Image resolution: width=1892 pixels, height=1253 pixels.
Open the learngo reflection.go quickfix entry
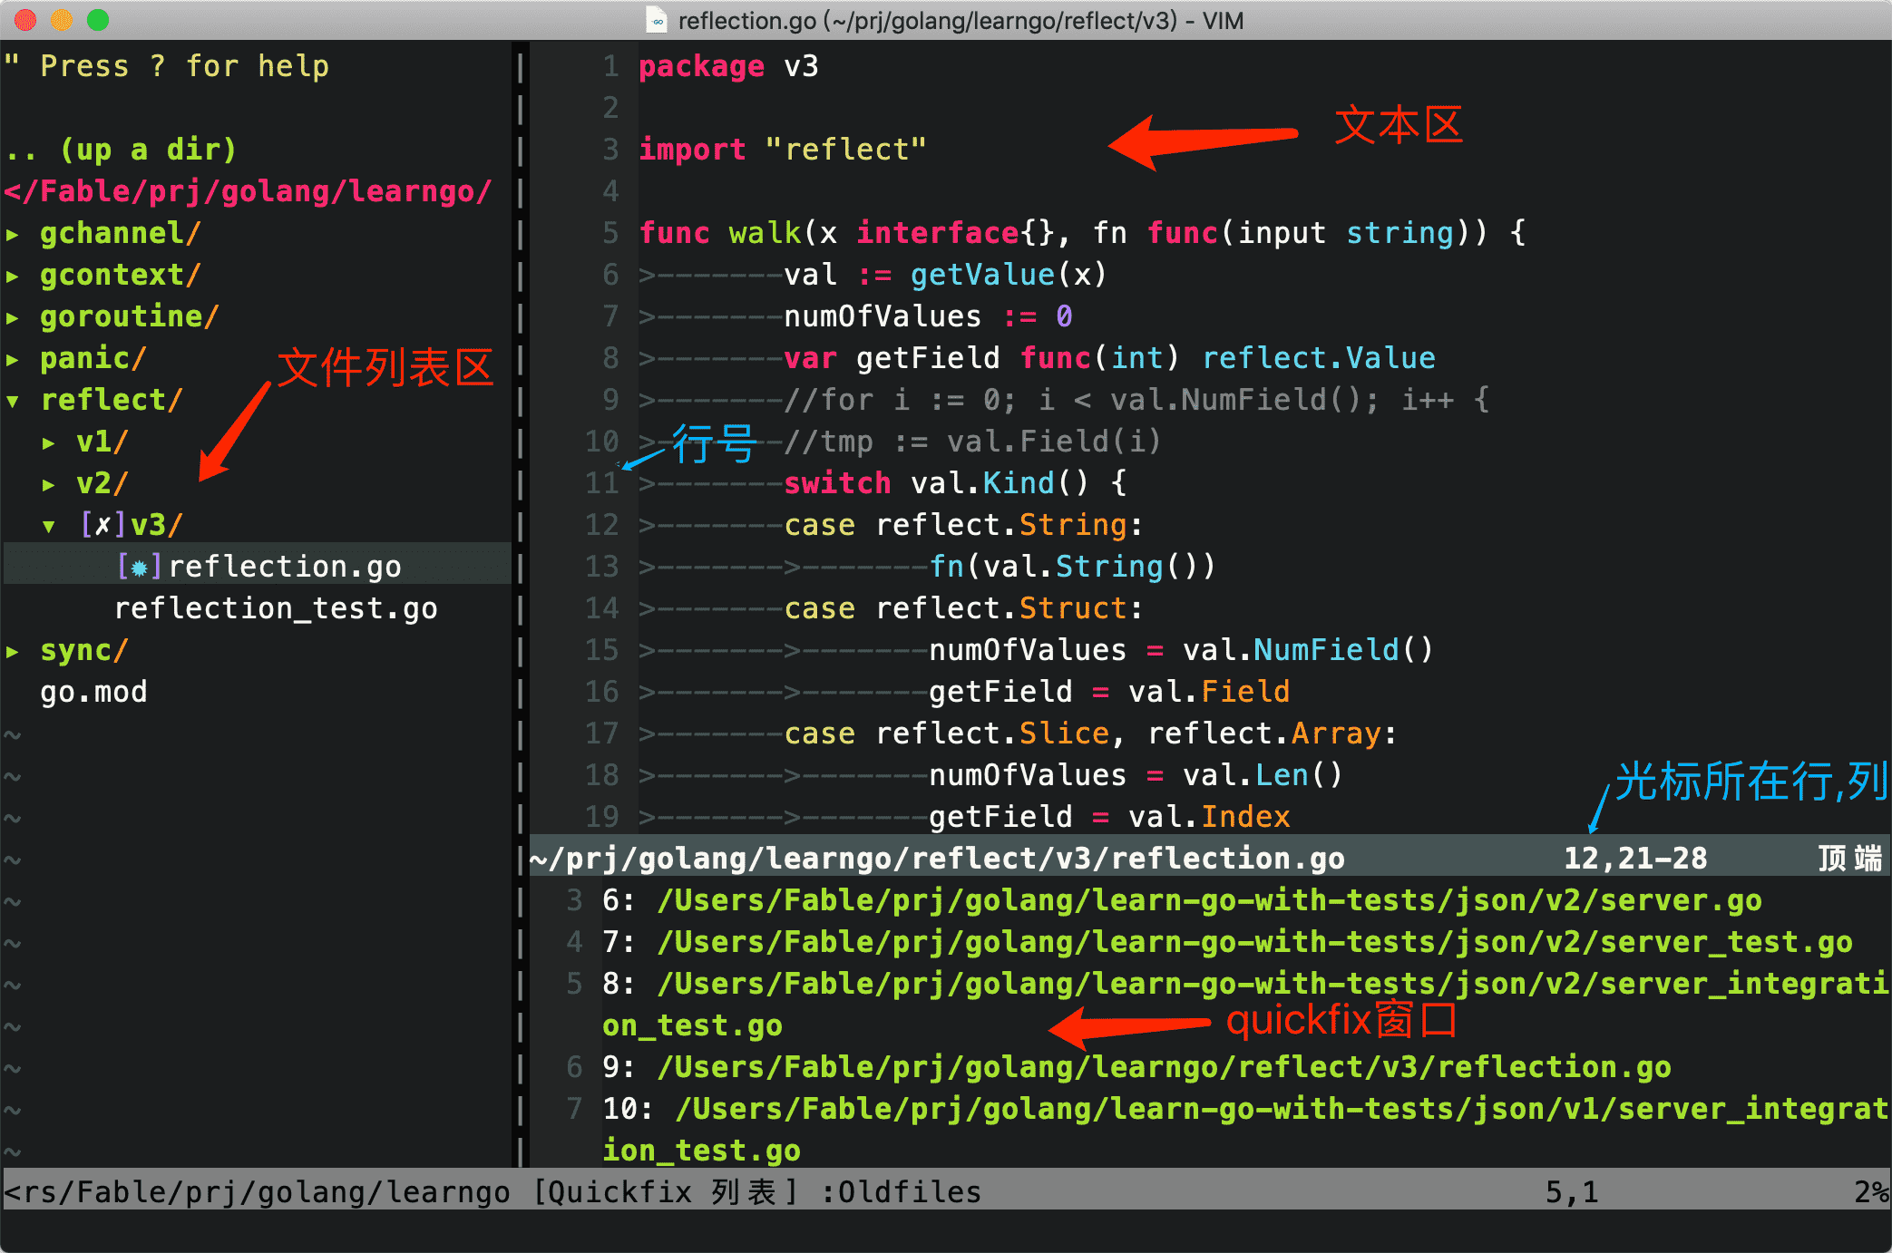1163,1068
